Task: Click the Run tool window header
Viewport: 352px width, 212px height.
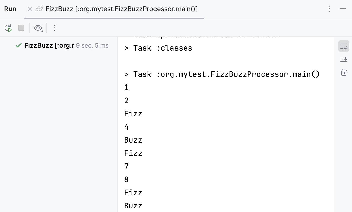Action: pyautogui.click(x=10, y=9)
